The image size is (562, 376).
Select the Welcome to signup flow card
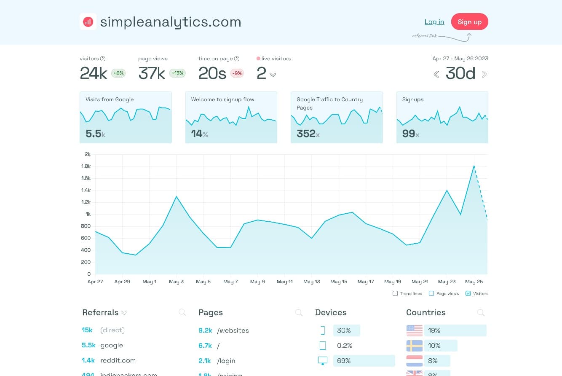[231, 117]
